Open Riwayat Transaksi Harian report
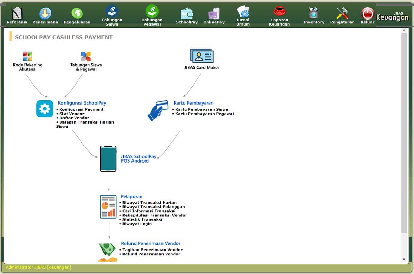This screenshot has height=274, width=414. pyautogui.click(x=149, y=203)
